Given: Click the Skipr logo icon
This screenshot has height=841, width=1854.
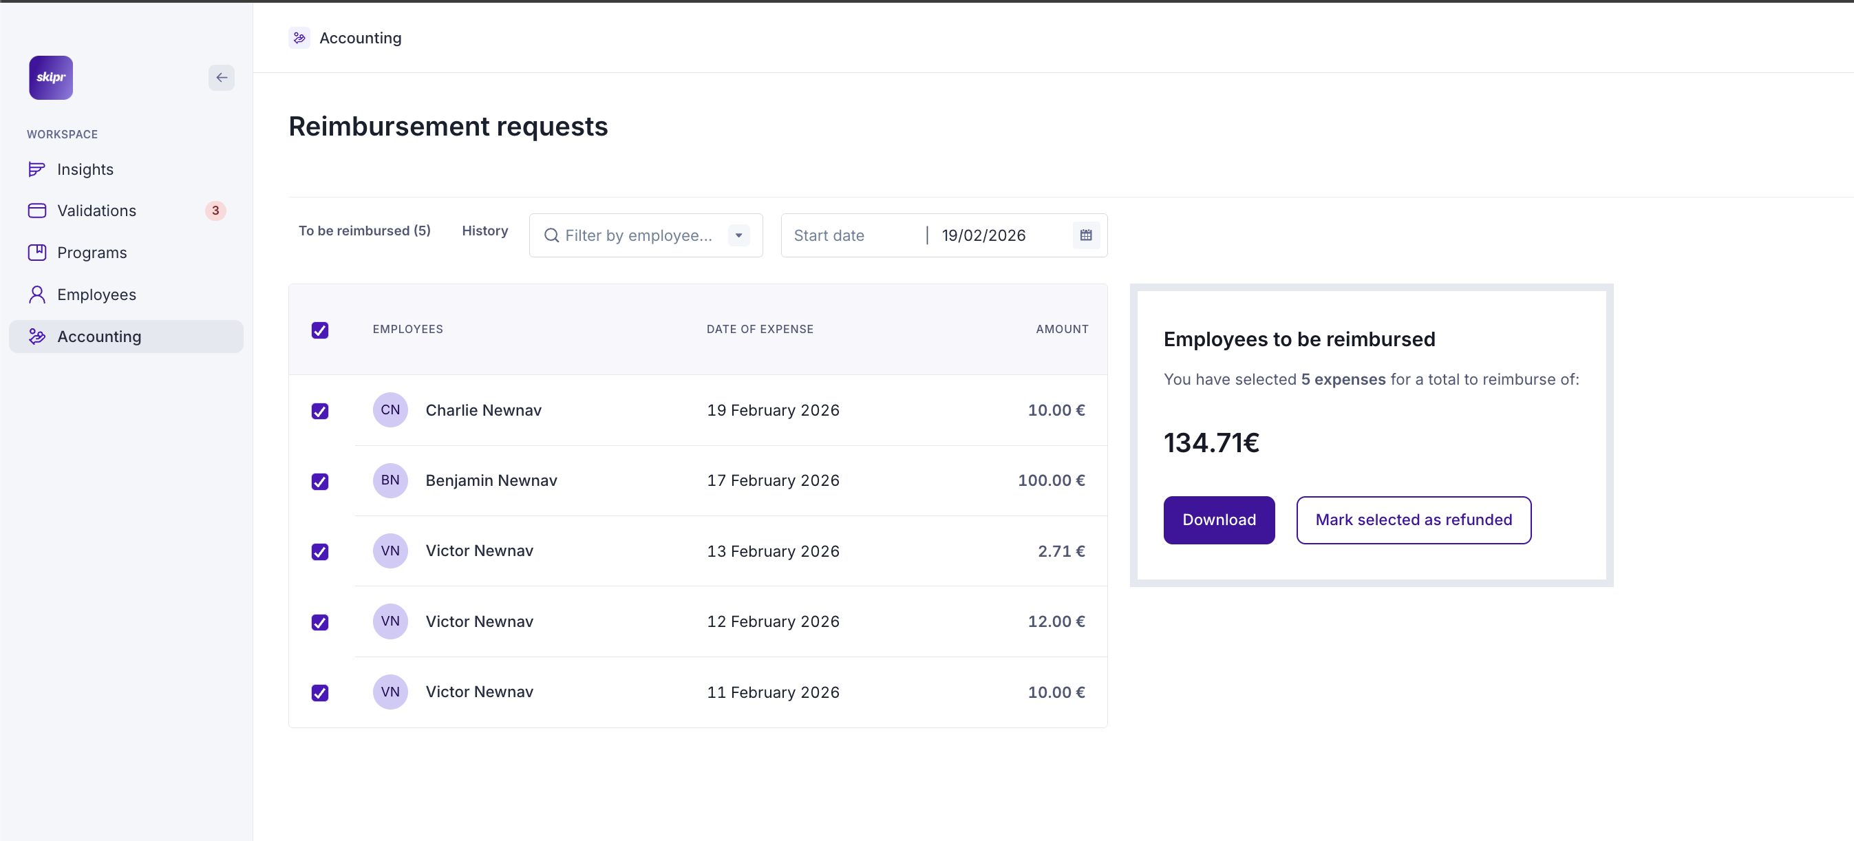Looking at the screenshot, I should pyautogui.click(x=50, y=78).
